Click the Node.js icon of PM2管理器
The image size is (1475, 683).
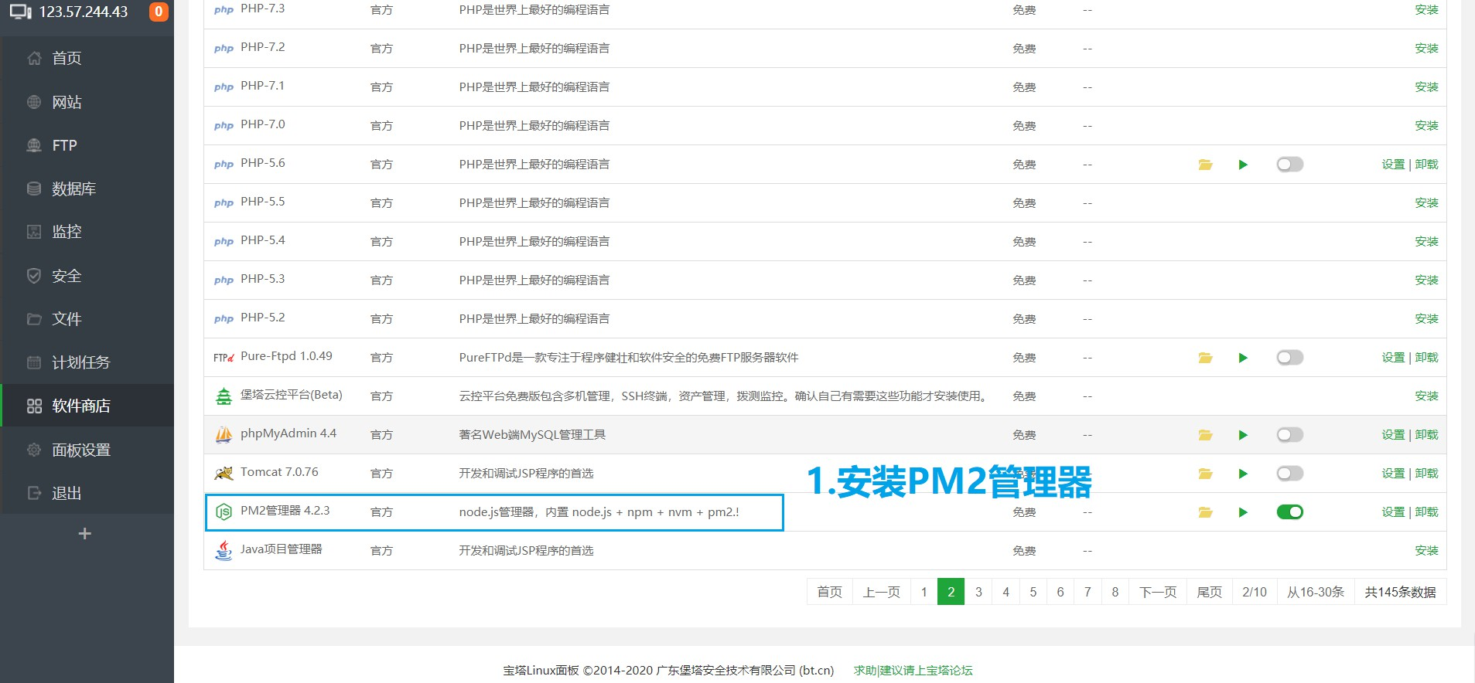[224, 512]
